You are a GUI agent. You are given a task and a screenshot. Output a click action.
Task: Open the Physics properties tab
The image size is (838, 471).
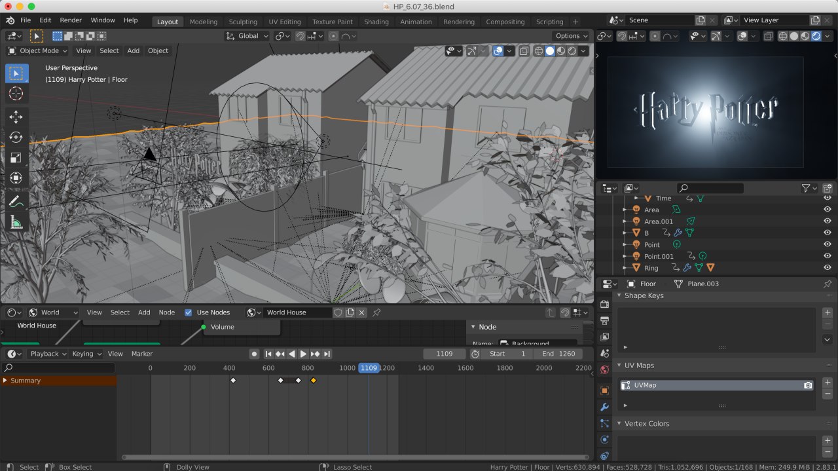(604, 440)
